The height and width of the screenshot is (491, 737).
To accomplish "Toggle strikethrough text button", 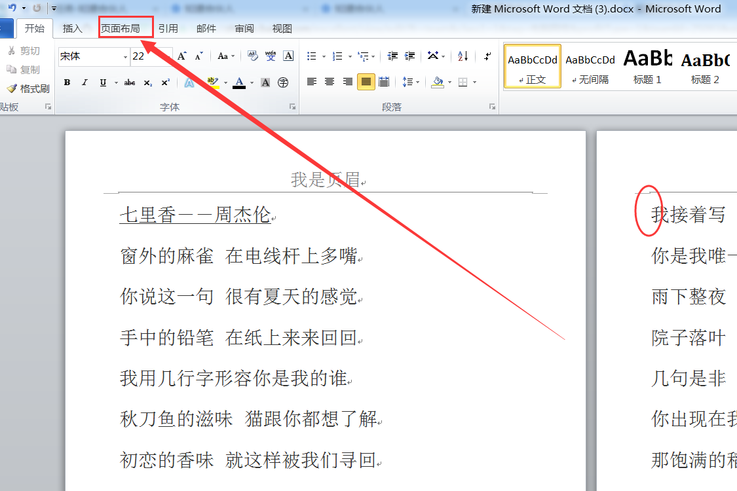I will pos(130,82).
